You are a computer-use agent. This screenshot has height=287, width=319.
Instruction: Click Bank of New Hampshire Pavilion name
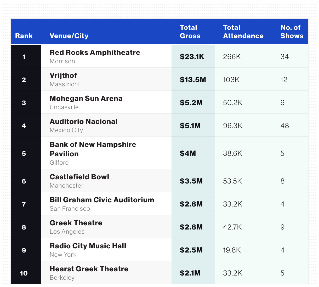[93, 149]
